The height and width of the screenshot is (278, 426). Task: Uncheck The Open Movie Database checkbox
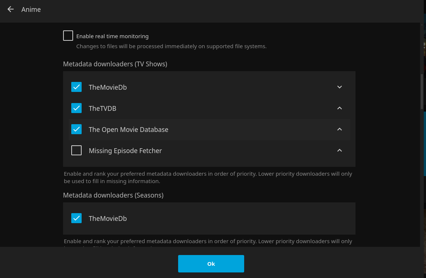pos(76,129)
